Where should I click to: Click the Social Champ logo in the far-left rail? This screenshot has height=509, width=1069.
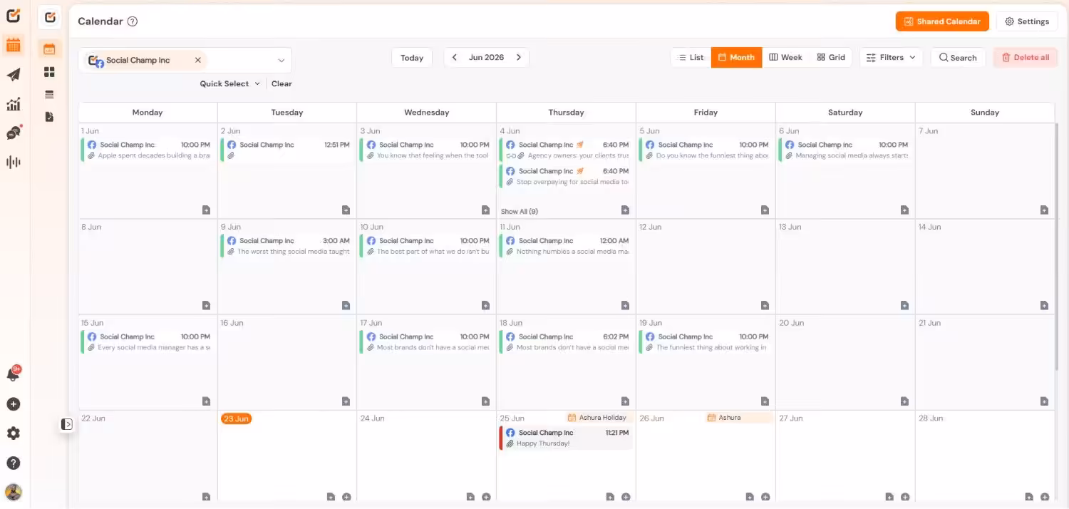(x=13, y=16)
